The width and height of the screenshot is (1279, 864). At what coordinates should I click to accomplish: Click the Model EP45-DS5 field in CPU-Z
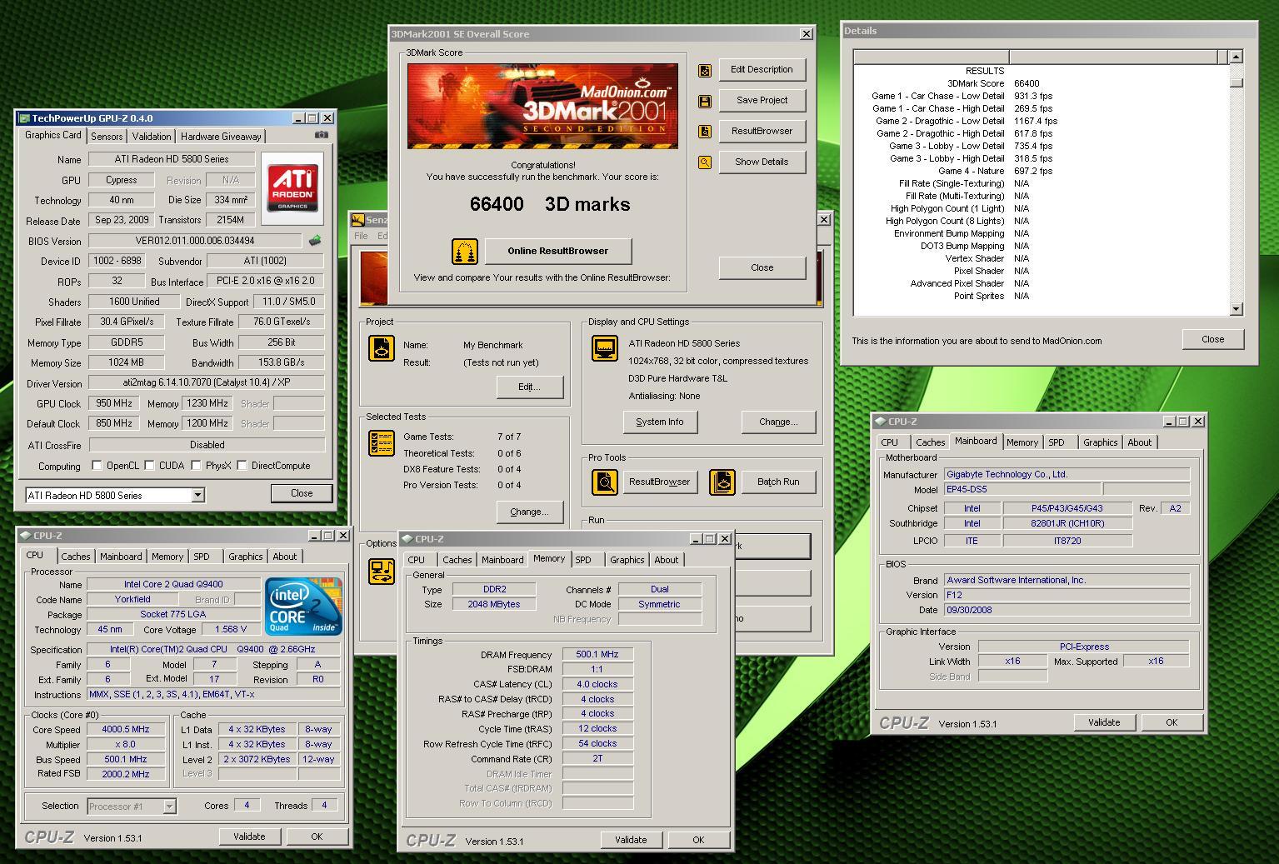point(1022,490)
